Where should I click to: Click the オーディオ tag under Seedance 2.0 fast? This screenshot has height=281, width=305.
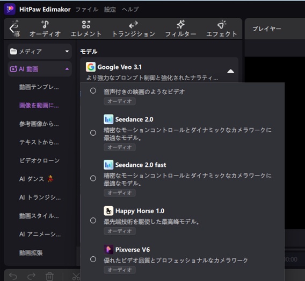[120, 193]
